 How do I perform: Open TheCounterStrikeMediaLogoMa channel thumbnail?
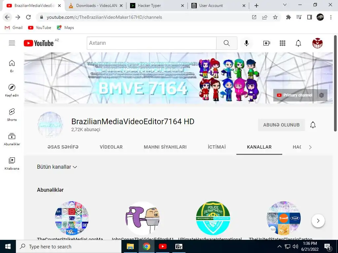(x=72, y=218)
